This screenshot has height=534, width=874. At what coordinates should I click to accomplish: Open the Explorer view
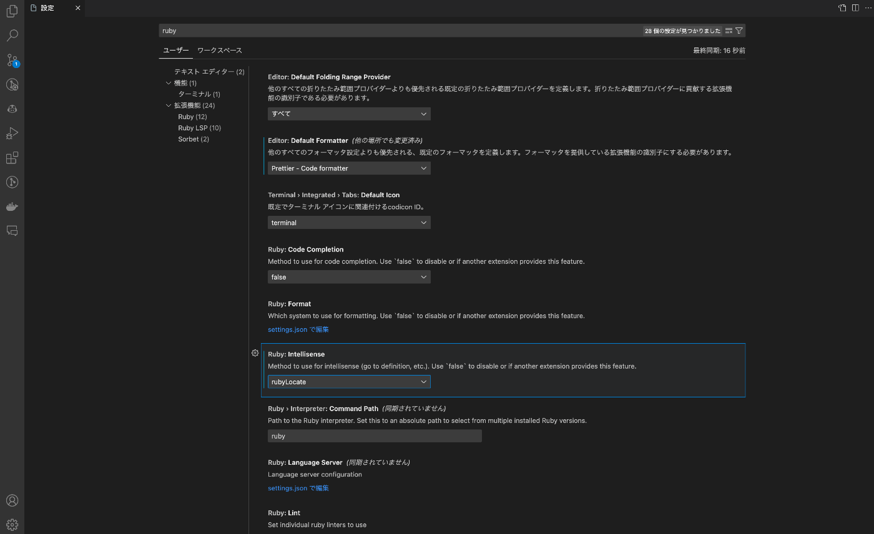pyautogui.click(x=12, y=11)
